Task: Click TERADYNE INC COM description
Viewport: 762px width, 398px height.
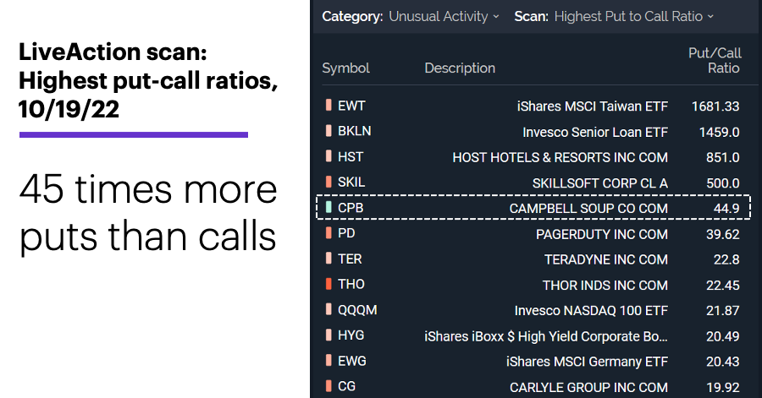Action: click(x=606, y=259)
